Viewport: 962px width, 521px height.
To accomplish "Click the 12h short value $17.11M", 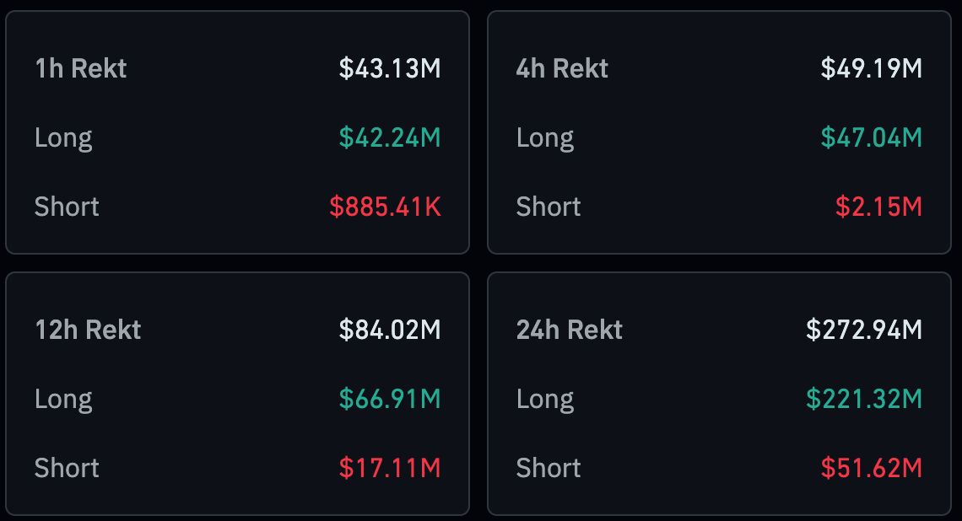I will coord(390,468).
